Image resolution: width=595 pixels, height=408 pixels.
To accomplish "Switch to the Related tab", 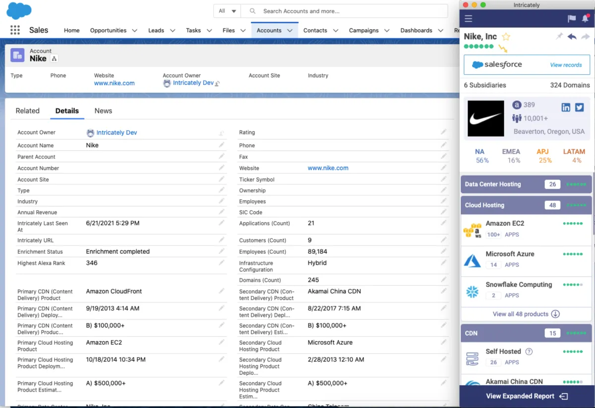I will pos(27,111).
